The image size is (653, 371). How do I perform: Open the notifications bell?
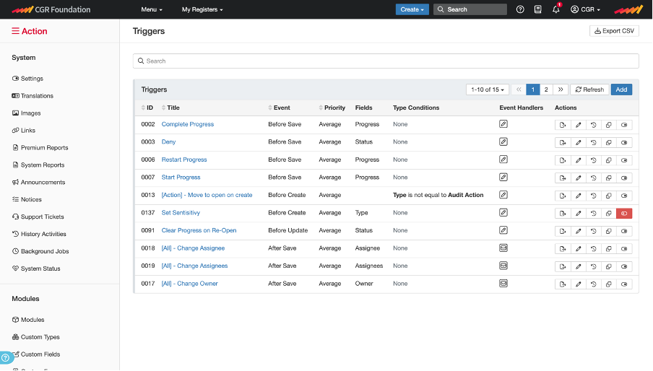(556, 9)
